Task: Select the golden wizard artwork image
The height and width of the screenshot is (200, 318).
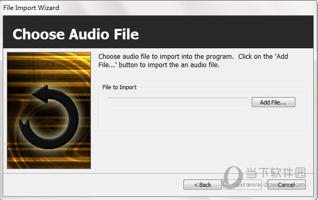Action: (49, 110)
